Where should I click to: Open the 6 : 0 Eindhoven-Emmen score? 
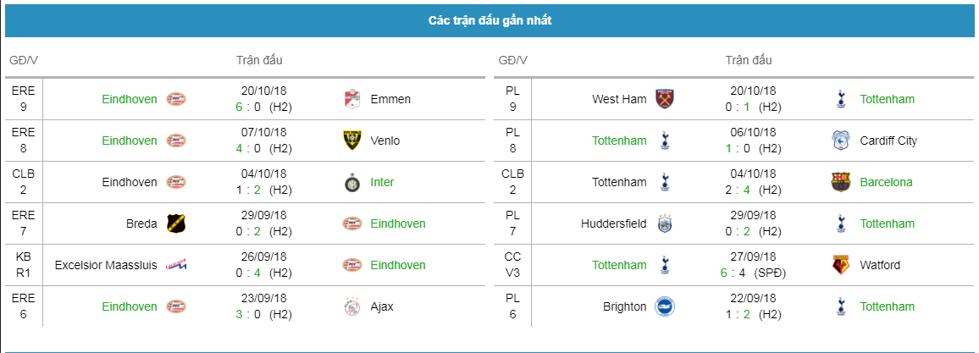pyautogui.click(x=248, y=108)
